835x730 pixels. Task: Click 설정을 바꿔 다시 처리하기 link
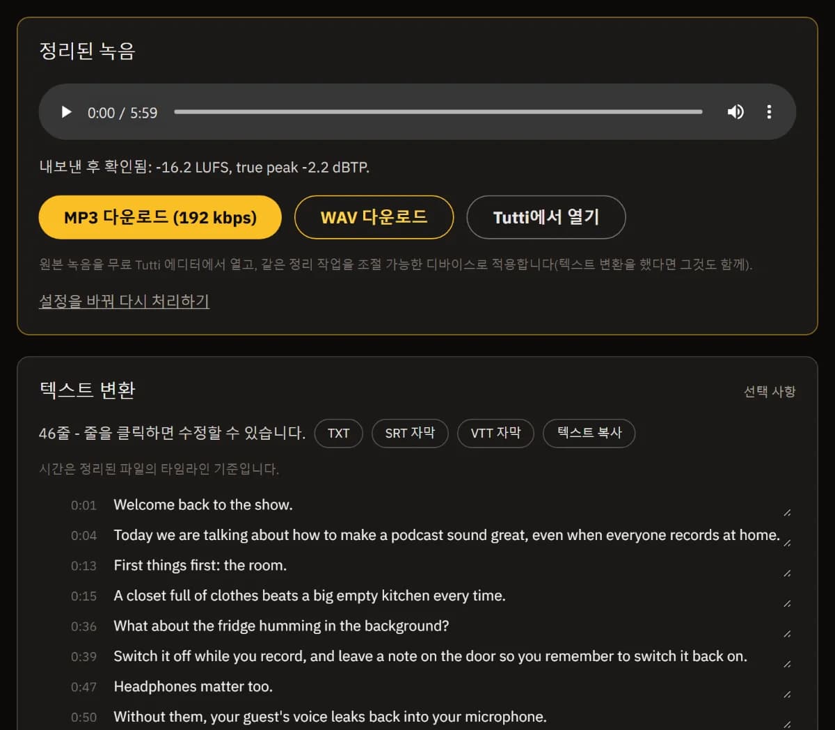click(124, 301)
